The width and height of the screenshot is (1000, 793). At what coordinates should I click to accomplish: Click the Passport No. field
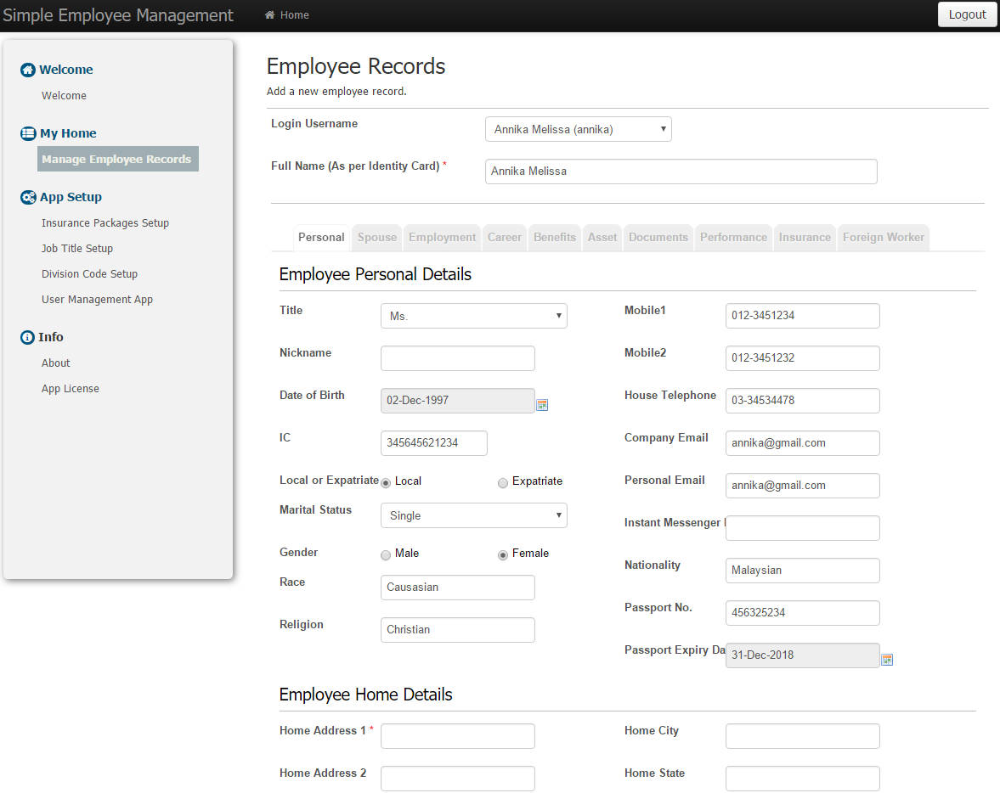[x=802, y=613]
